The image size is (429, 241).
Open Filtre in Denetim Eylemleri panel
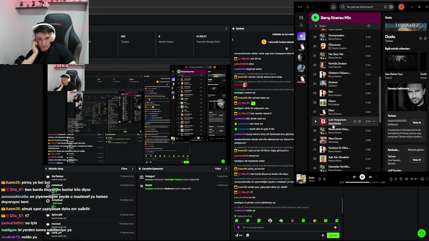tap(218, 169)
